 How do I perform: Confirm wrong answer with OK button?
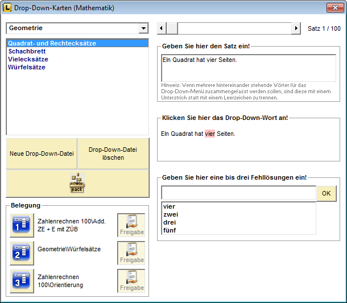point(326,193)
